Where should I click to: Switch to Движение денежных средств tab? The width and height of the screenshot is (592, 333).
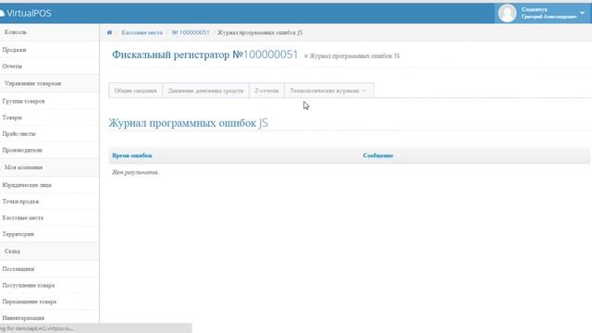(205, 91)
